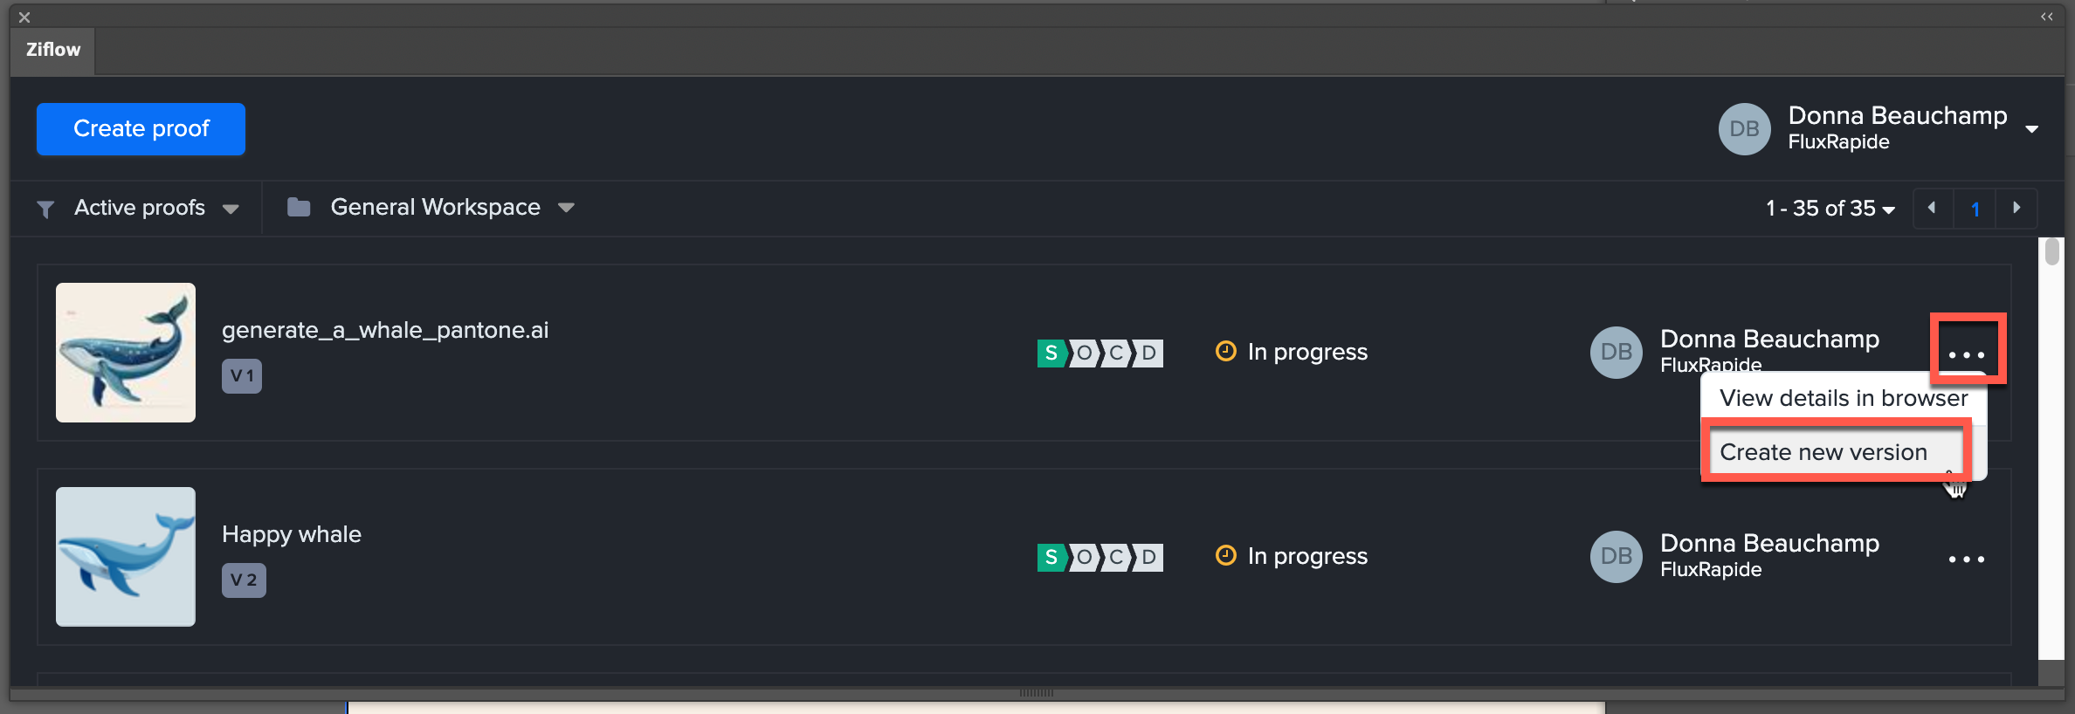This screenshot has width=2075, height=714.
Task: Open the Happy whale thumbnail
Action: (x=126, y=557)
